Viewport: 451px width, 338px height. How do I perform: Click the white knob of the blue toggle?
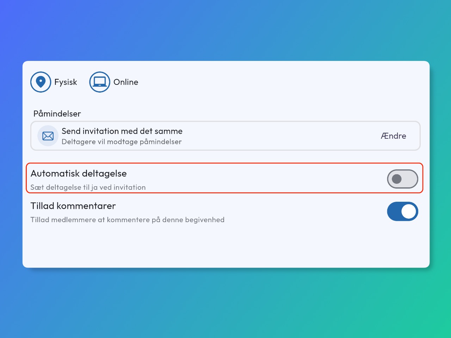(409, 211)
